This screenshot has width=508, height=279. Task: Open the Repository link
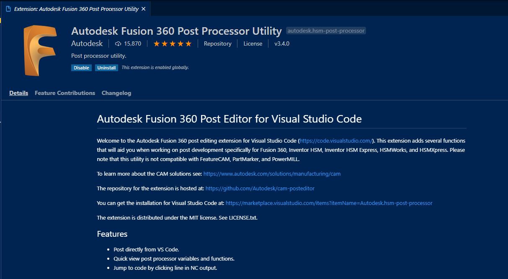click(217, 44)
